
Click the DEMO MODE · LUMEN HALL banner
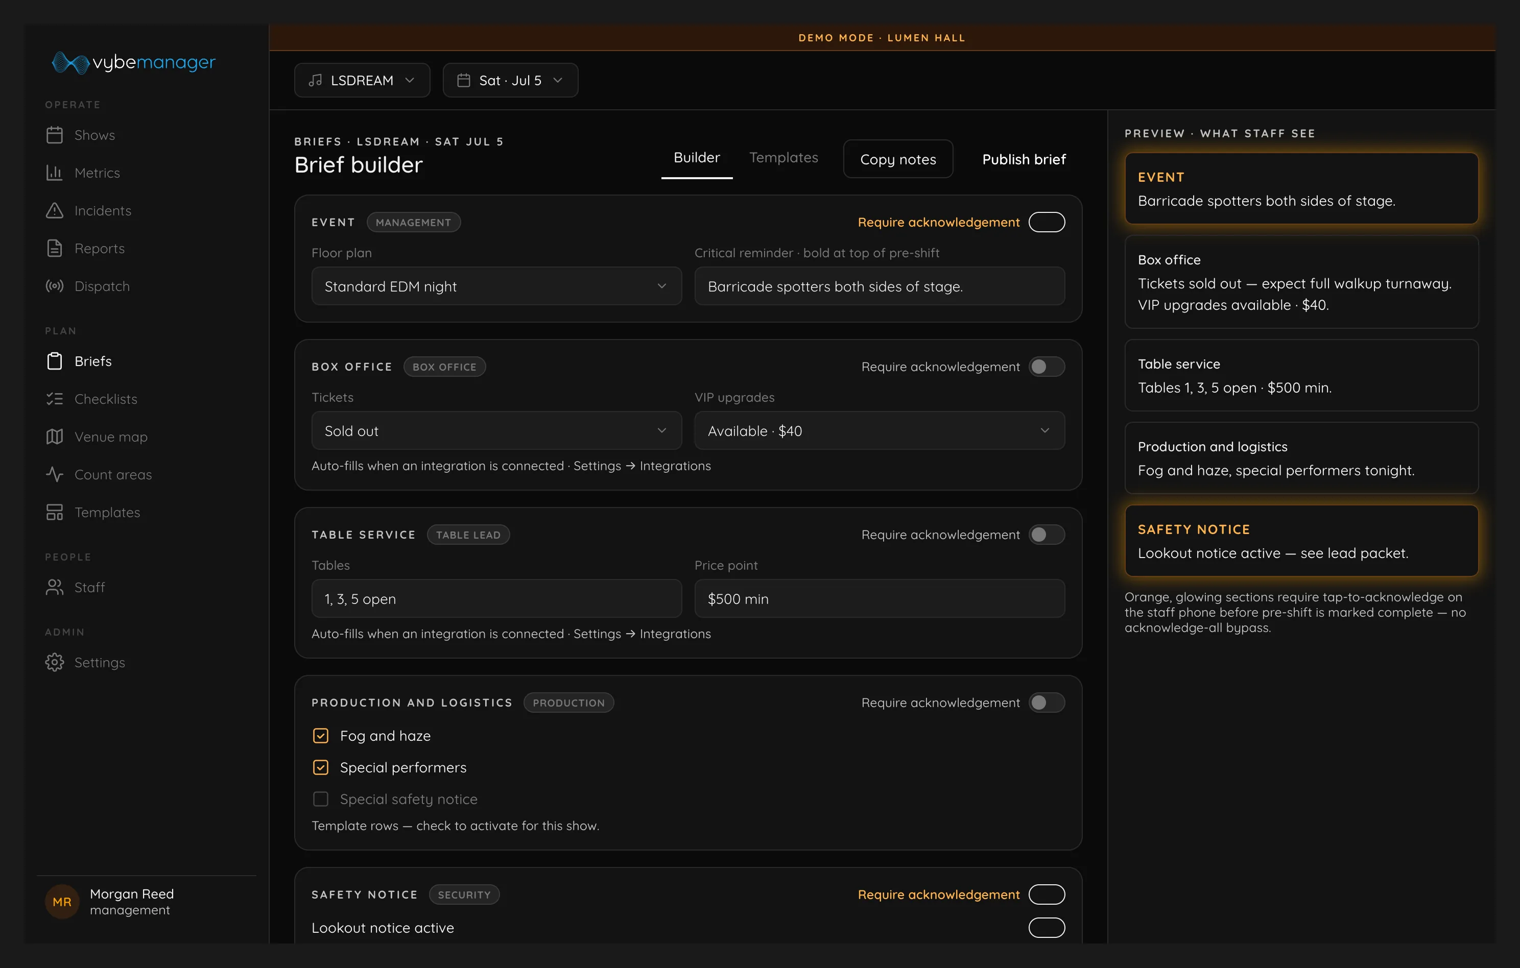[882, 38]
